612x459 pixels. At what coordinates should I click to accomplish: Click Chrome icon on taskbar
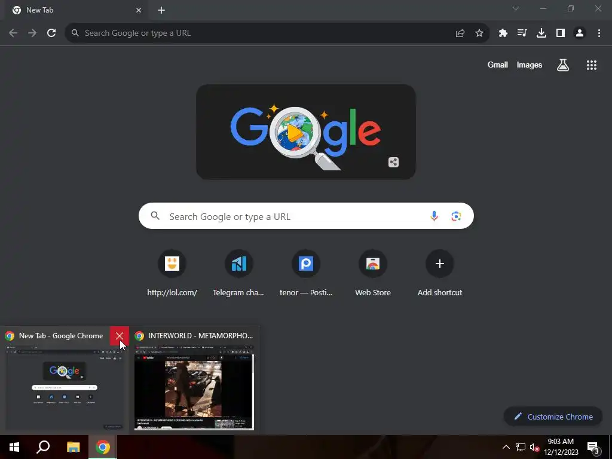tap(103, 447)
